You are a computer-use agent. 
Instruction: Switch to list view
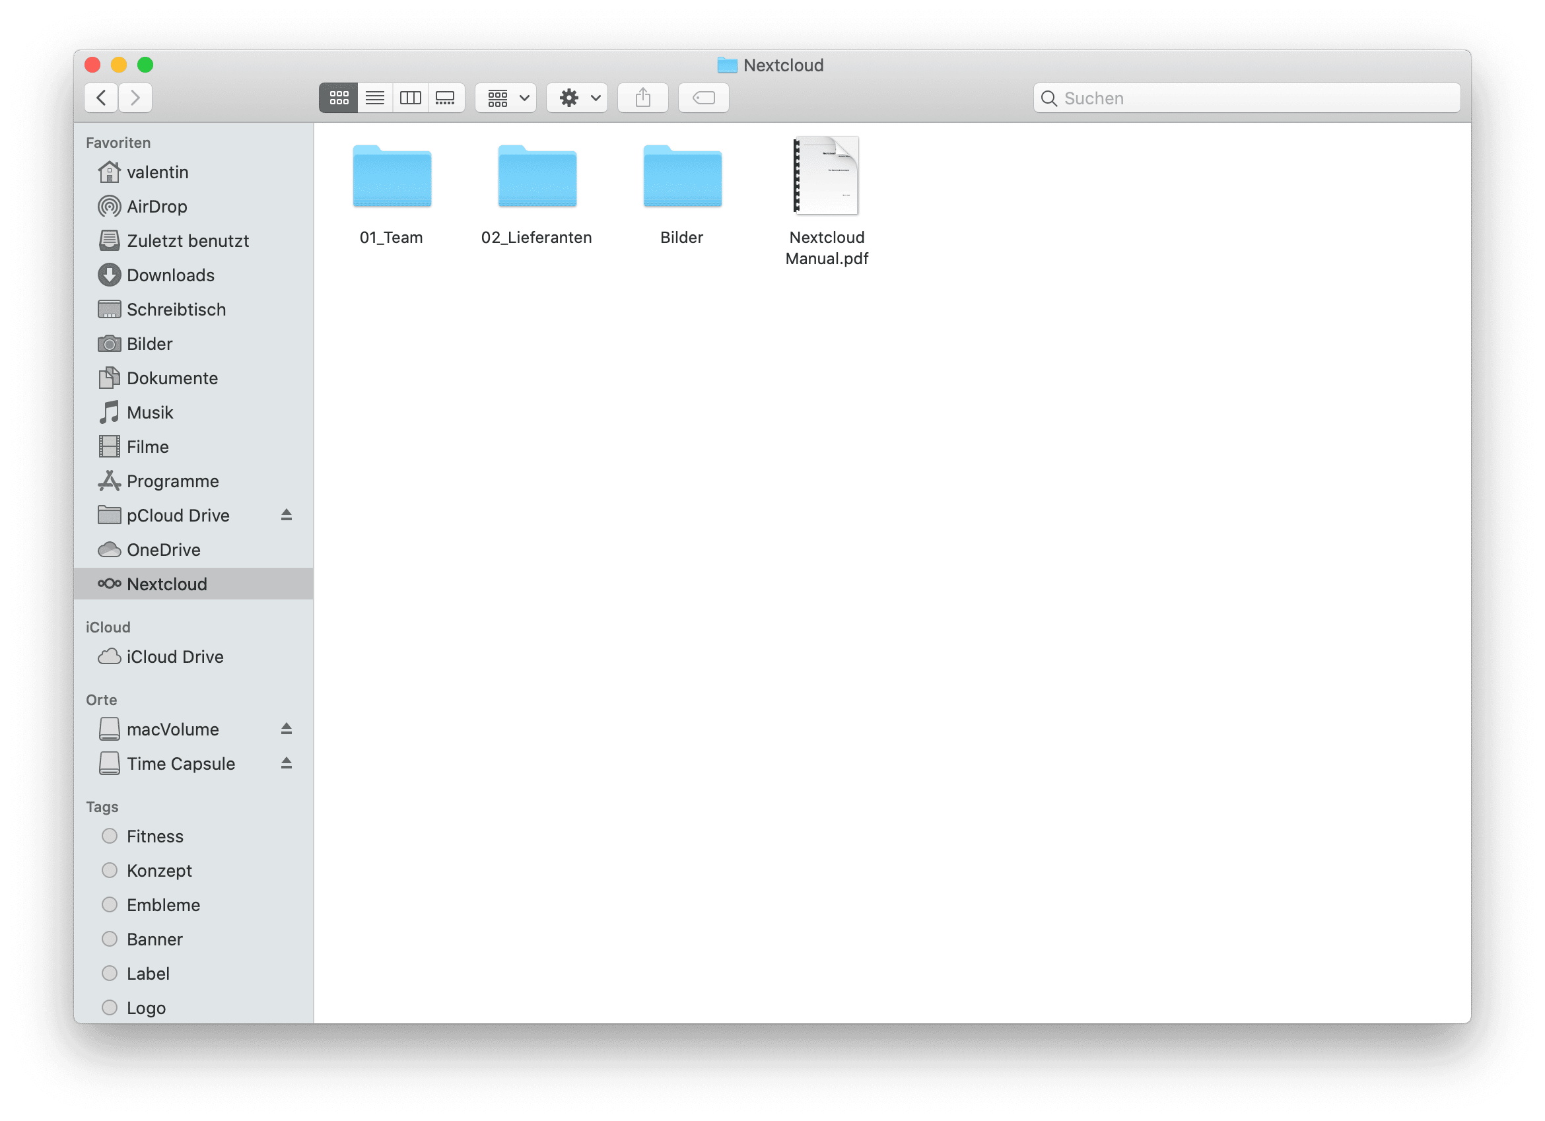(374, 97)
